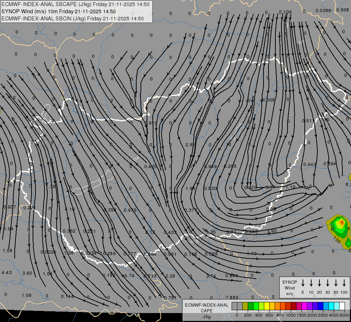The height and width of the screenshot is (322, 351).
Task: Click the 0.403 value on the map
Action: pyautogui.click(x=170, y=233)
